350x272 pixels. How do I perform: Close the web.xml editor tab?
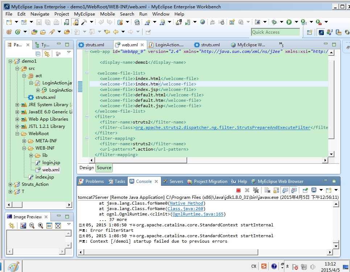point(142,45)
